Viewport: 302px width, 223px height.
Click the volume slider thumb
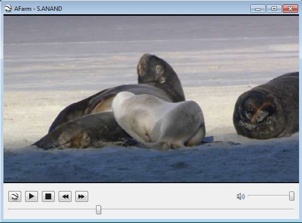point(292,196)
